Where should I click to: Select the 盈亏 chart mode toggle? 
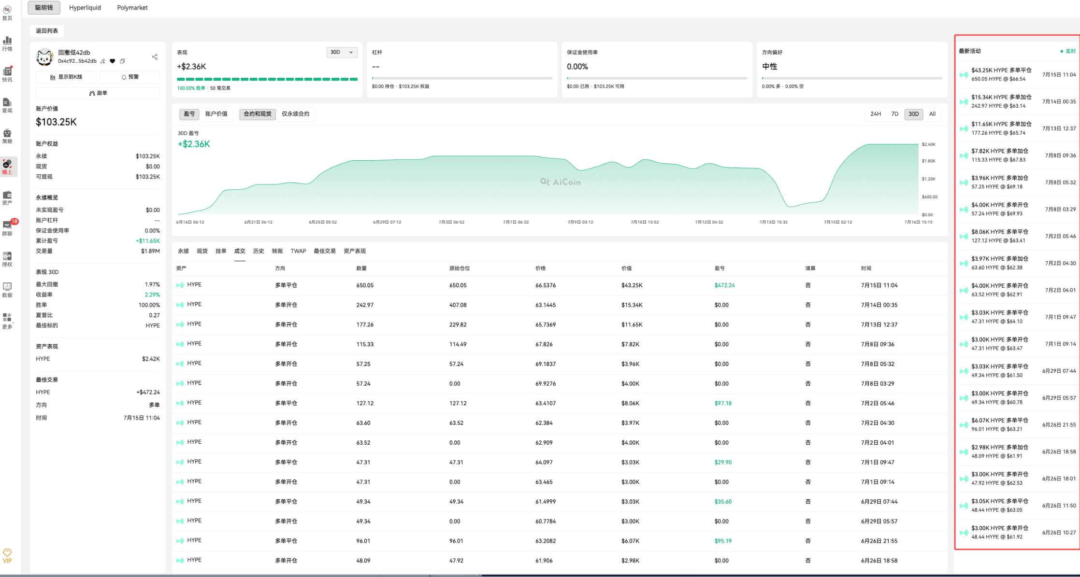189,114
